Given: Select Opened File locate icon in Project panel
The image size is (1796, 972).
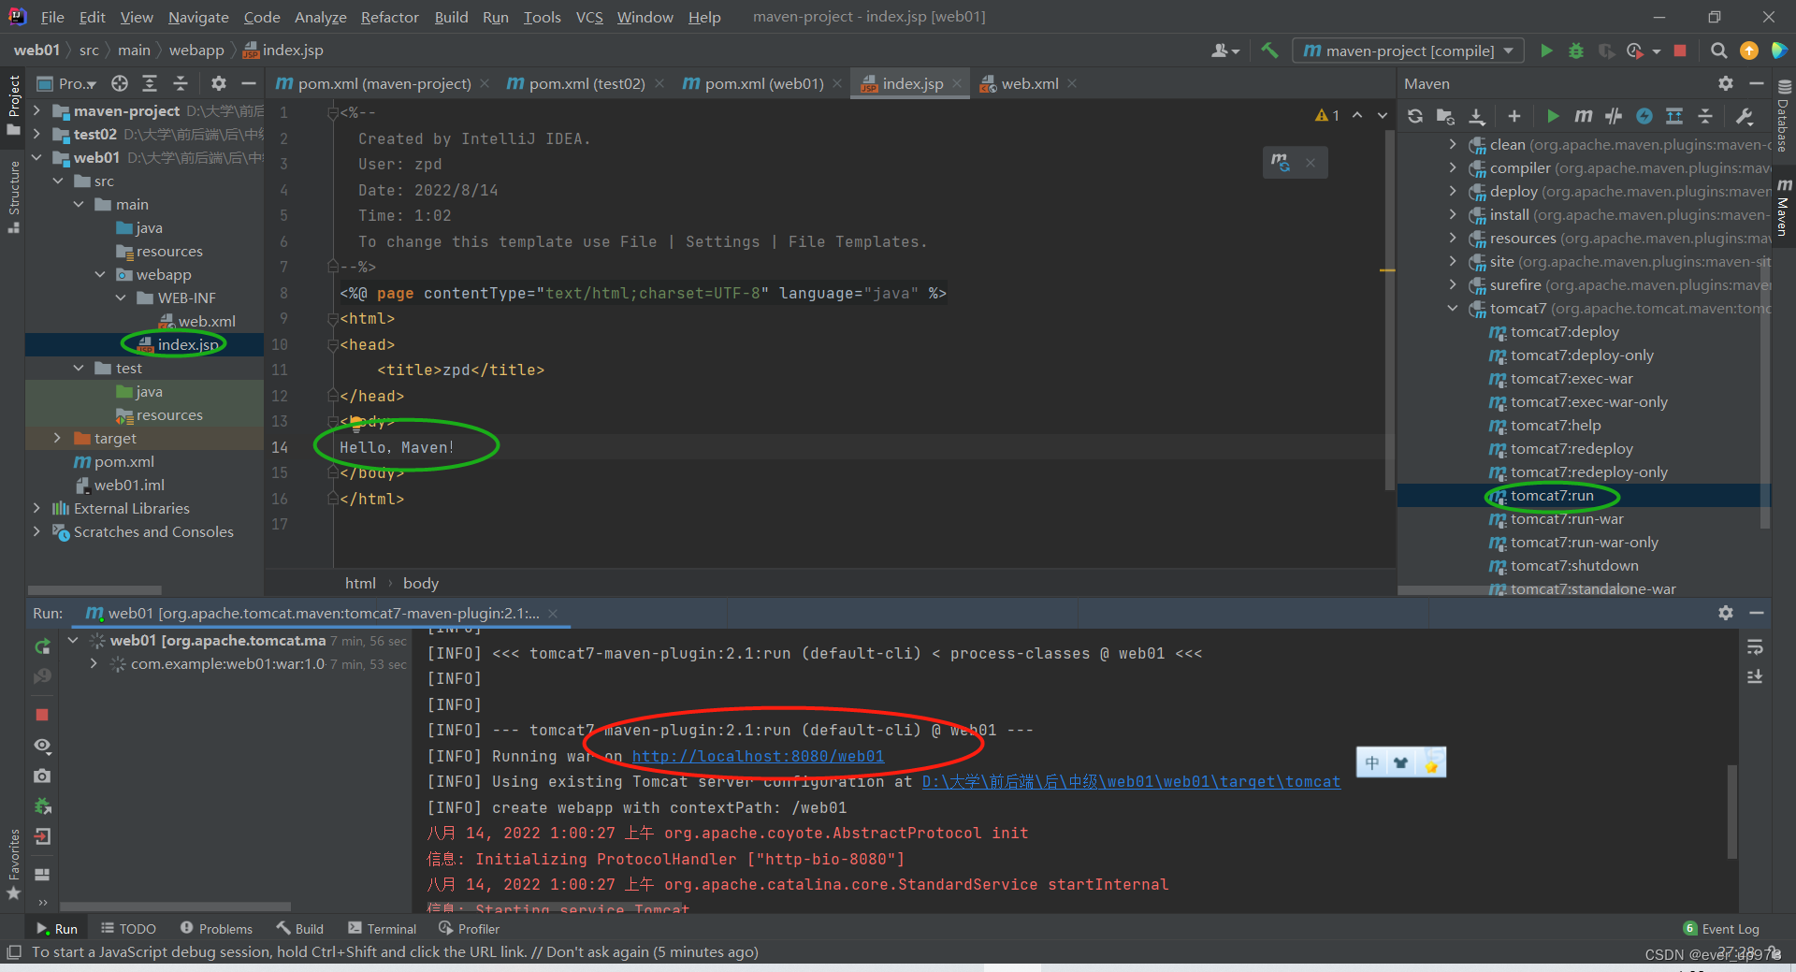Looking at the screenshot, I should 120,83.
